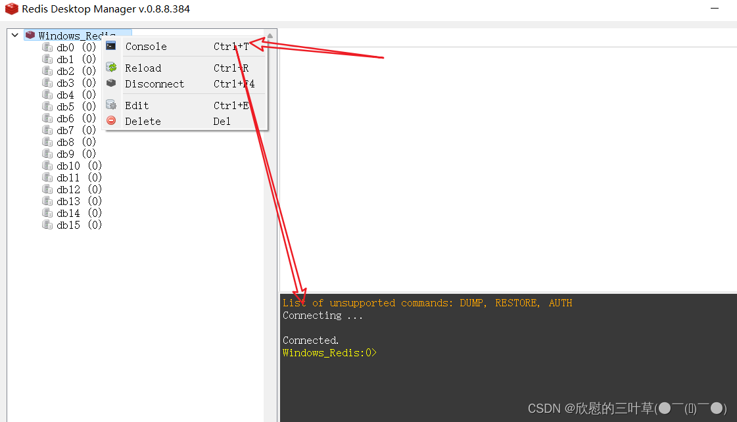Click the tree panel scroll-up arrow
This screenshot has height=422, width=737.
pos(270,35)
